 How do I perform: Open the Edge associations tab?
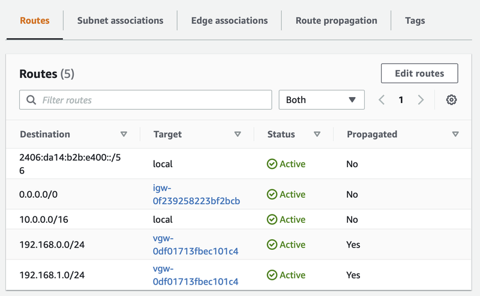(x=229, y=20)
